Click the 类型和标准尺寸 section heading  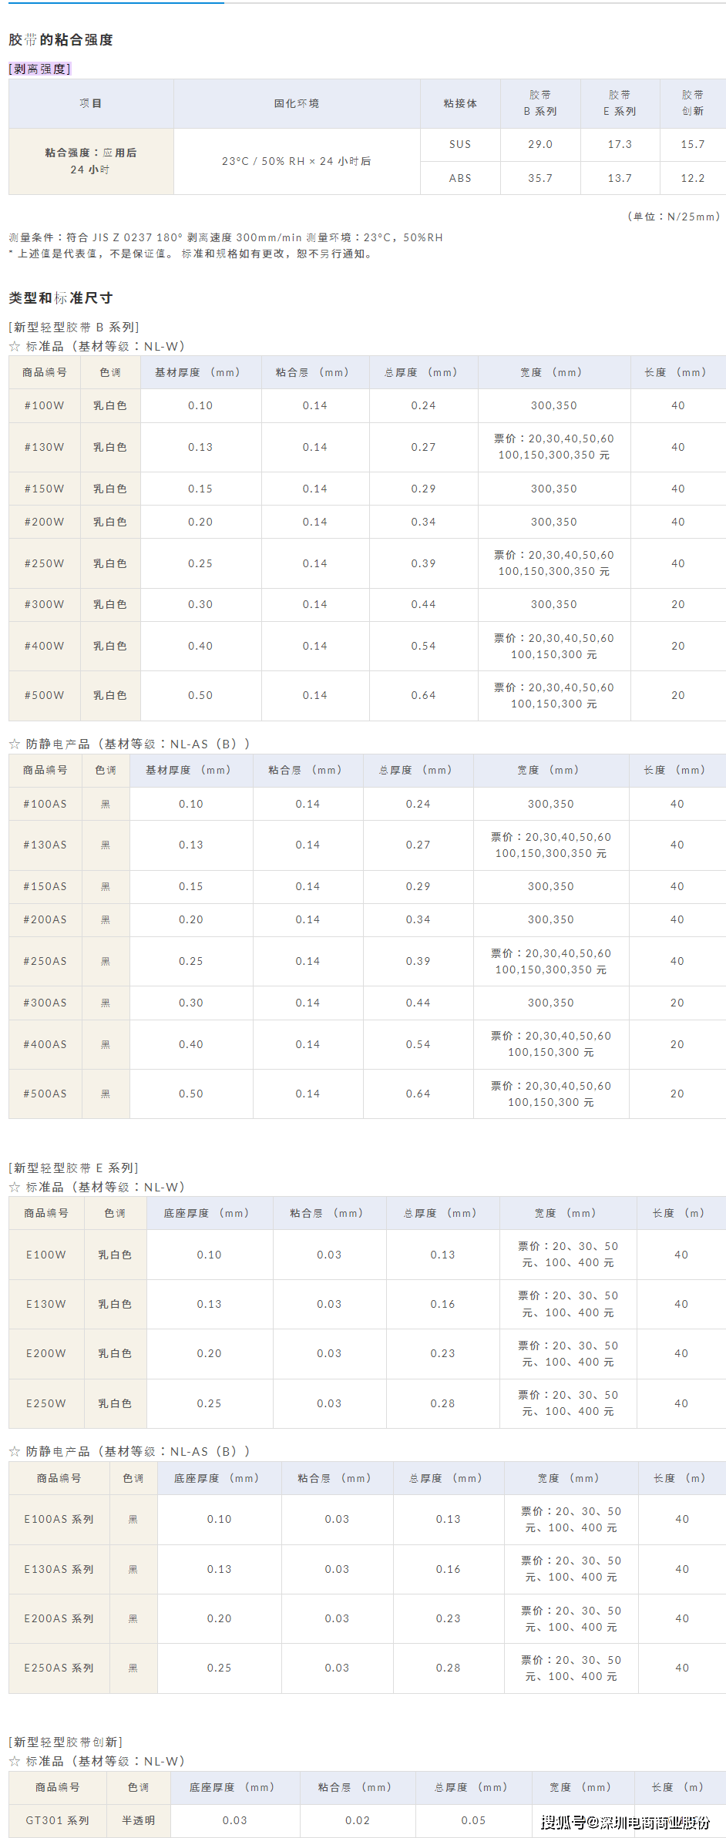click(x=61, y=298)
